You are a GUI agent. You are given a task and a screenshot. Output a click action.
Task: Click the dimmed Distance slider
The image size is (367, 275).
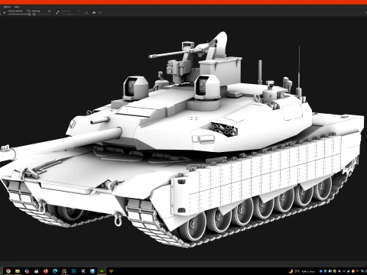pos(71,14)
